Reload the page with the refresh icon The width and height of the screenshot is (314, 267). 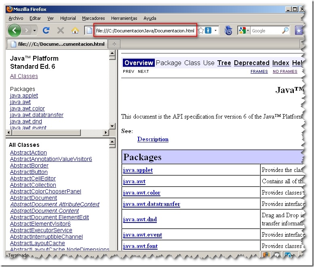pos(46,30)
